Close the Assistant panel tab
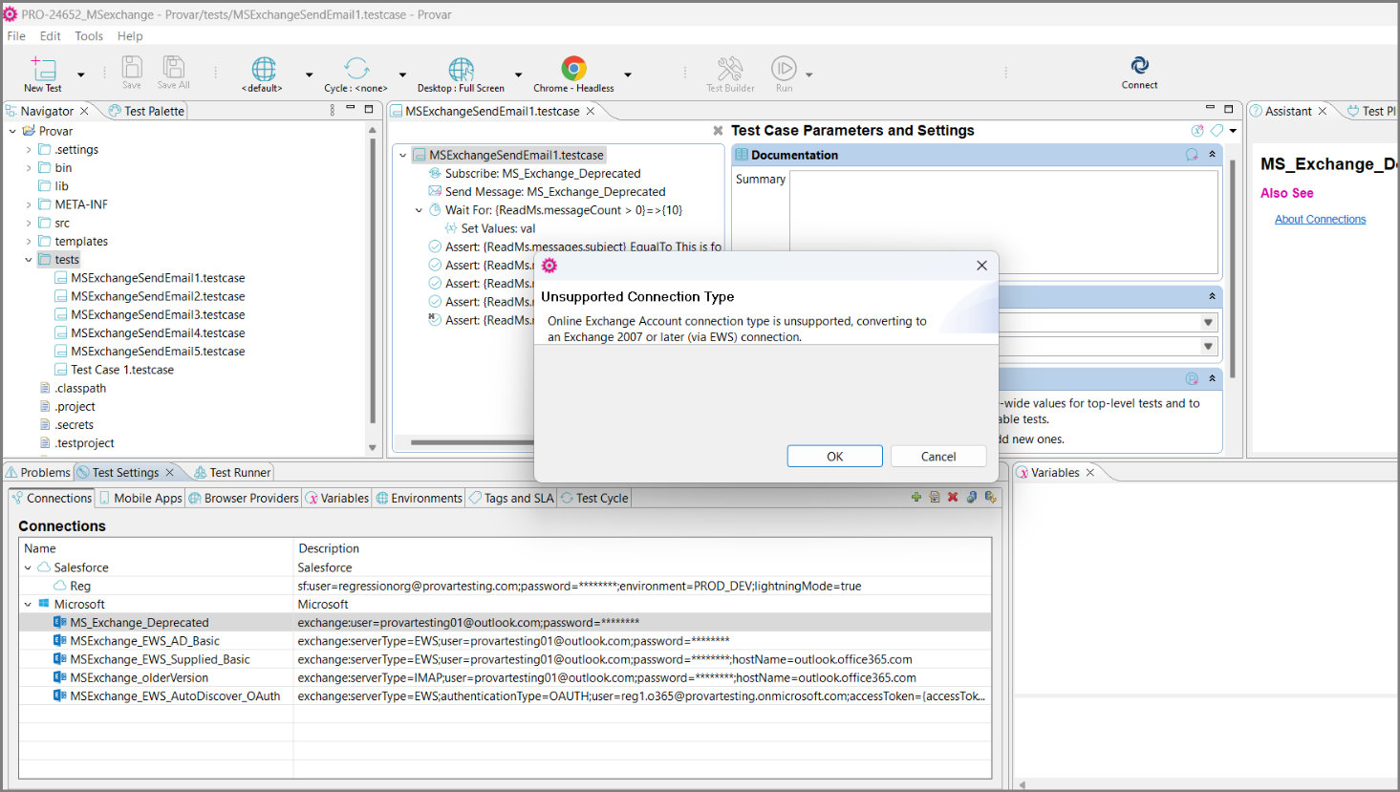Viewport: 1400px width, 792px height. 1323,111
